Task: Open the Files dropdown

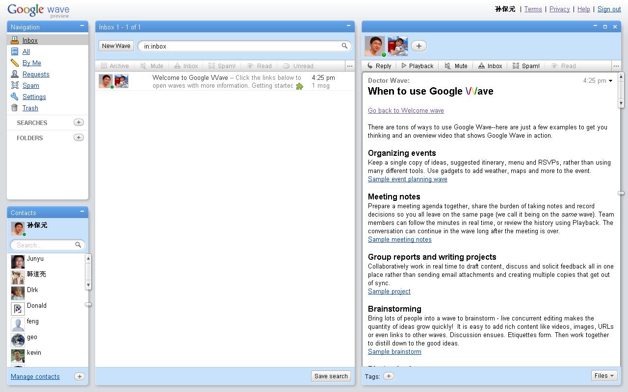Action: pos(604,375)
